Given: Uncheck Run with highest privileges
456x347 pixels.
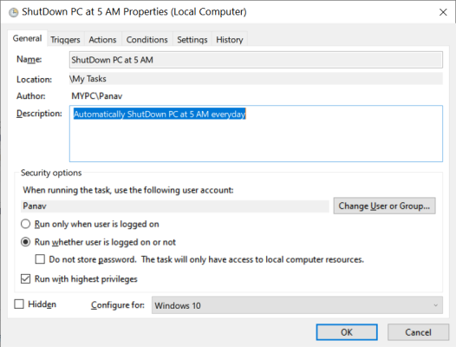Looking at the screenshot, I should 25,278.
